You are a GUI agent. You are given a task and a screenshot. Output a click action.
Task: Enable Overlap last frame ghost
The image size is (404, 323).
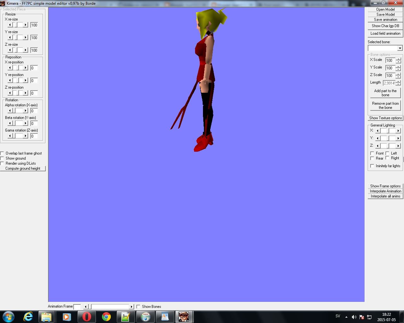point(2,153)
